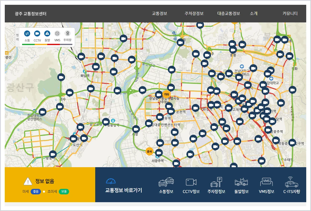
Task: Open 소통정보 shortcut with cars icon
Action: [166, 186]
